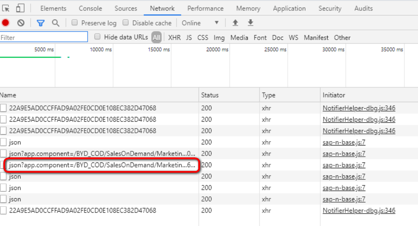Clear the network requests list
The image size is (418, 226).
[x=21, y=23]
